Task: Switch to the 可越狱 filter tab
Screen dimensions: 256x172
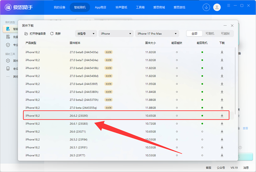Action: pyautogui.click(x=225, y=34)
